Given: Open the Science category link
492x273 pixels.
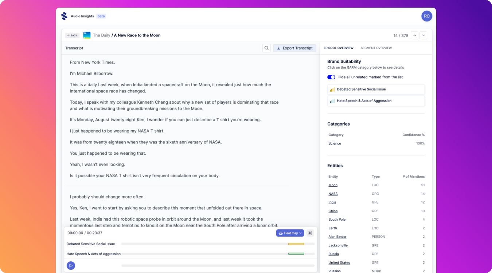Looking at the screenshot, I should point(335,143).
